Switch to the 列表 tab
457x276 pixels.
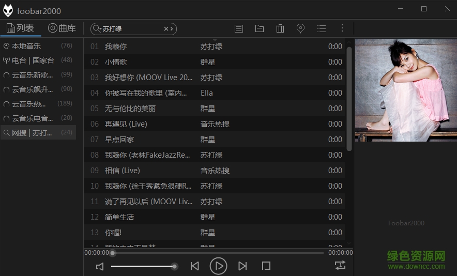[20, 28]
